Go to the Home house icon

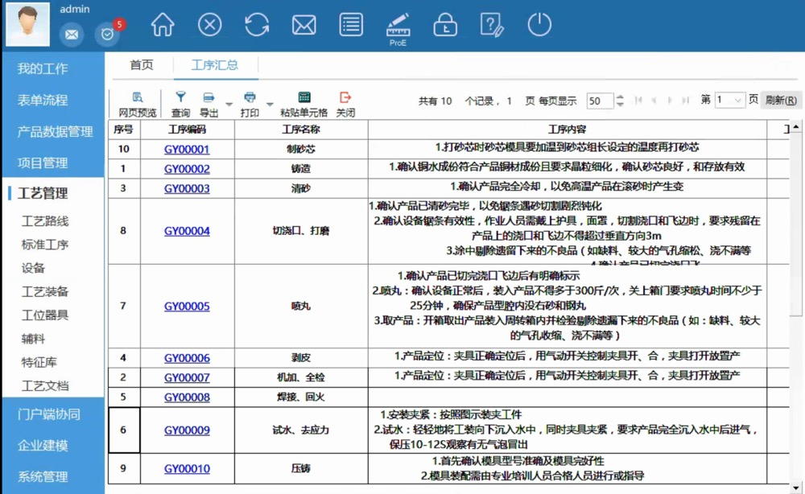coord(163,25)
